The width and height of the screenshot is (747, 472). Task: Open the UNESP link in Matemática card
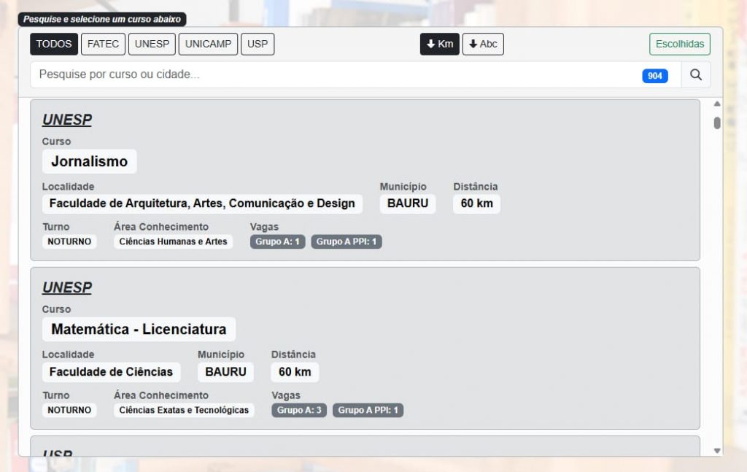pos(66,288)
